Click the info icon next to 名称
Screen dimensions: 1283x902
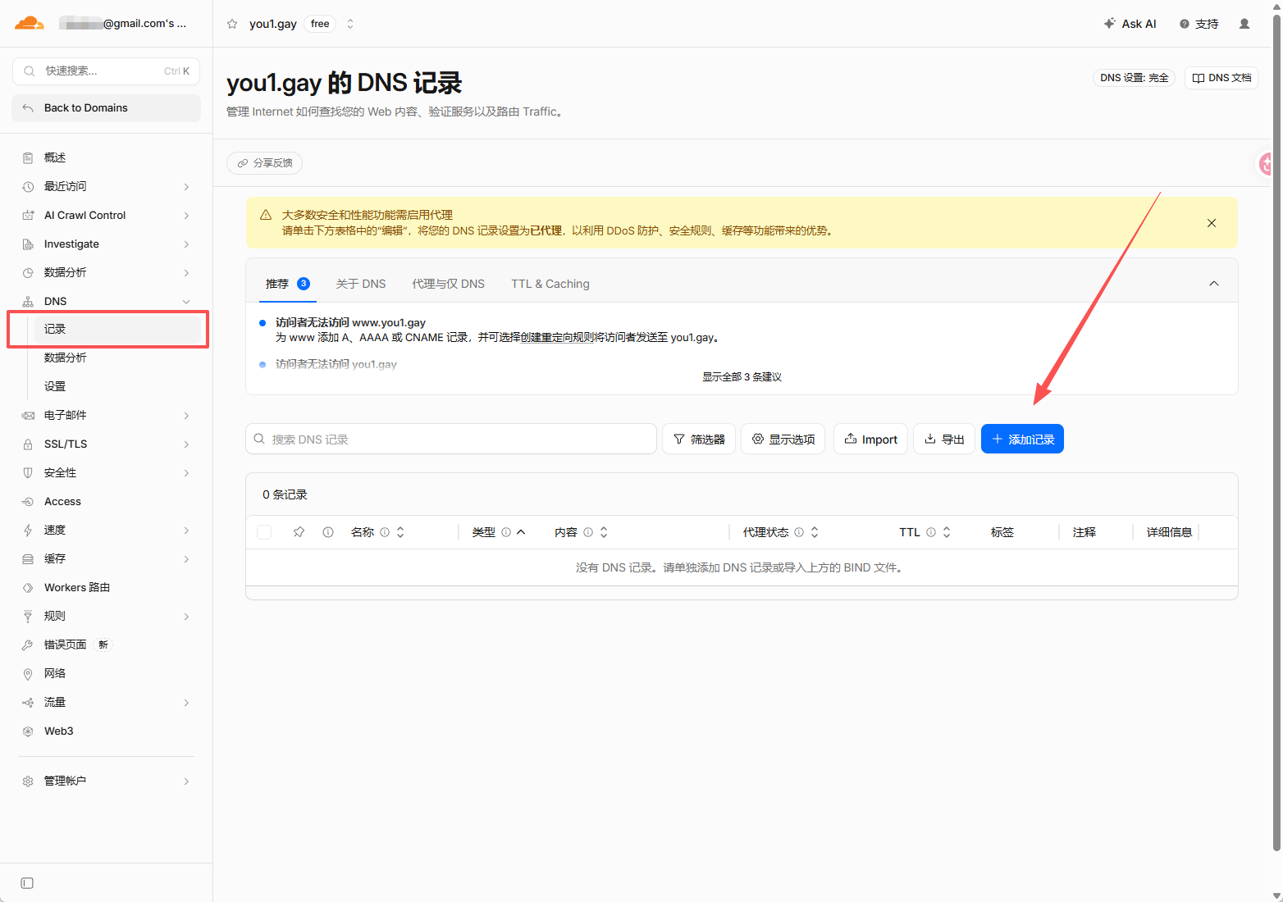[x=385, y=532]
